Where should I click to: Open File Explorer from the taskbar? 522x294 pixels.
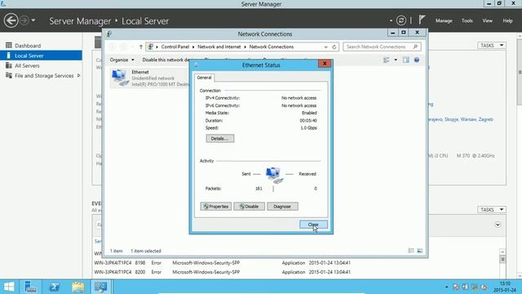pyautogui.click(x=78, y=287)
